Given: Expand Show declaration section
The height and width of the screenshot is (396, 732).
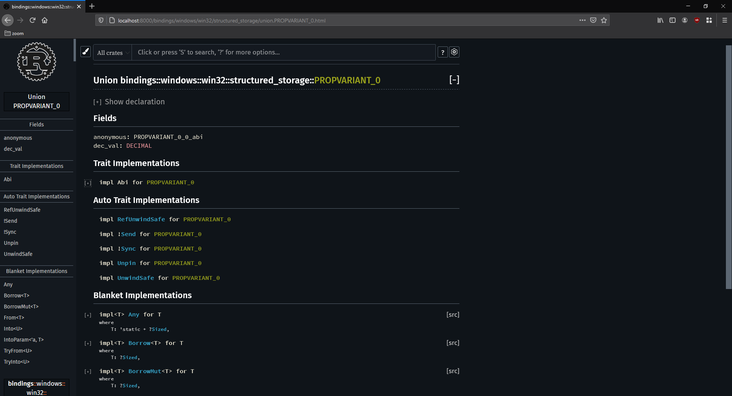Looking at the screenshot, I should [129, 102].
